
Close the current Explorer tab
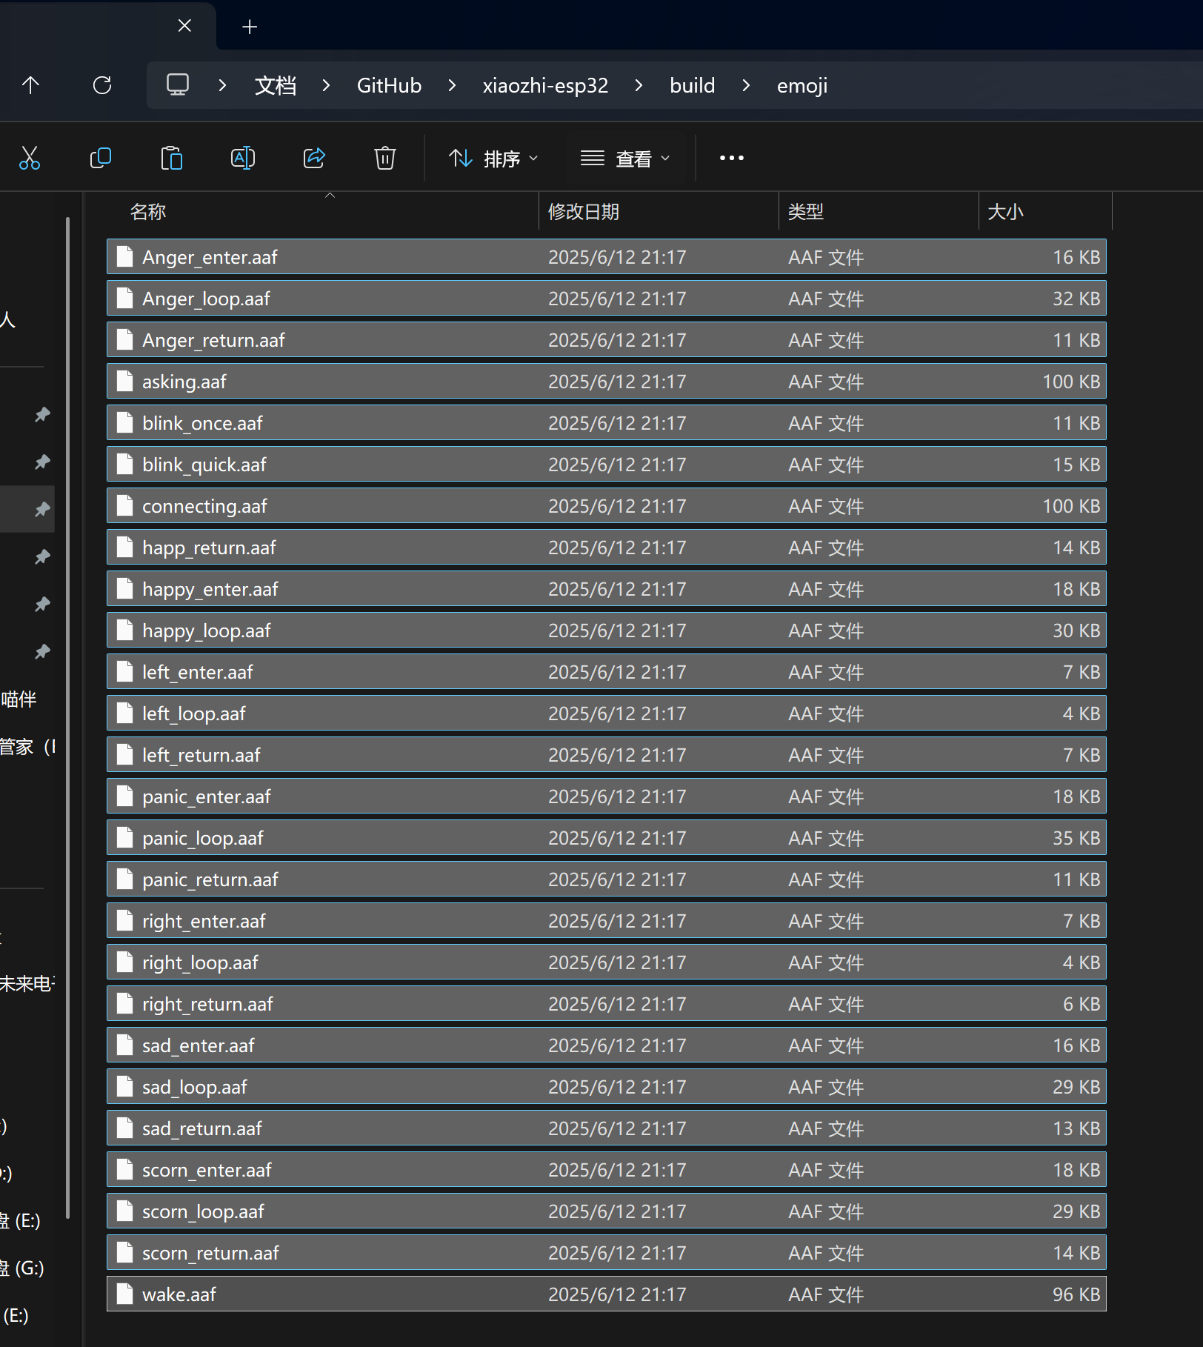pos(185,26)
